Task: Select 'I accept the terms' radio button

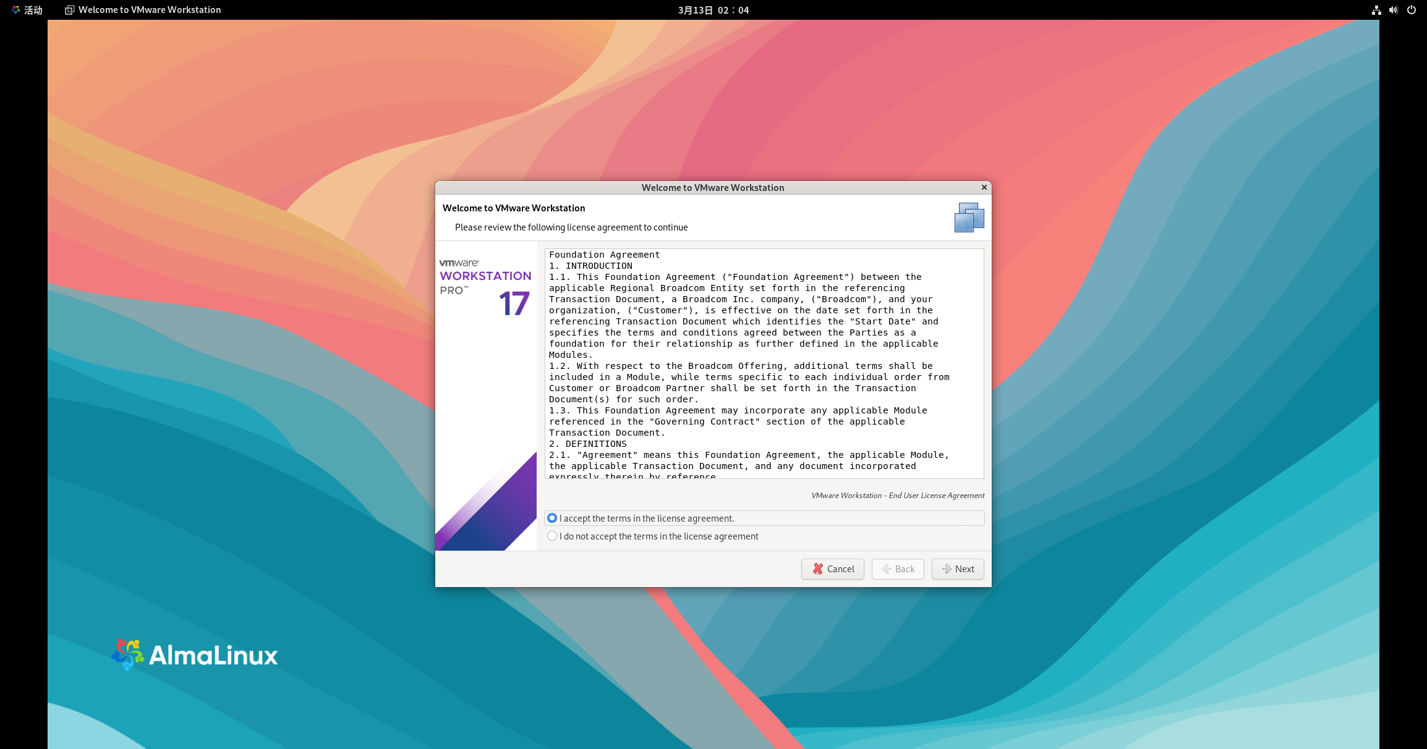Action: click(x=552, y=518)
